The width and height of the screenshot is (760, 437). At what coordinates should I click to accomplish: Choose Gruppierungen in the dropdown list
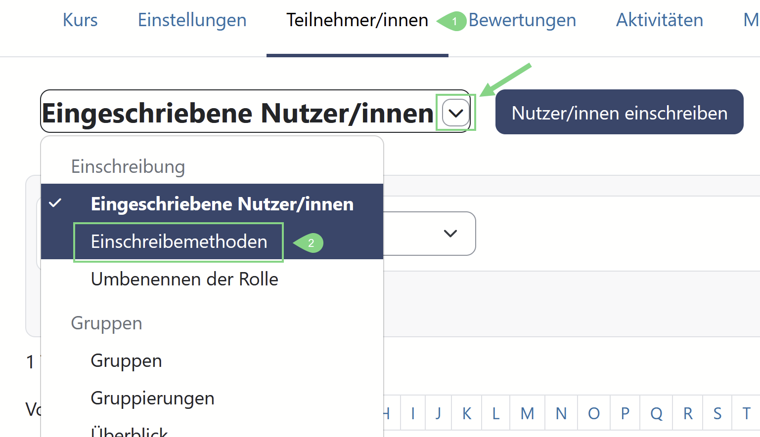click(152, 398)
